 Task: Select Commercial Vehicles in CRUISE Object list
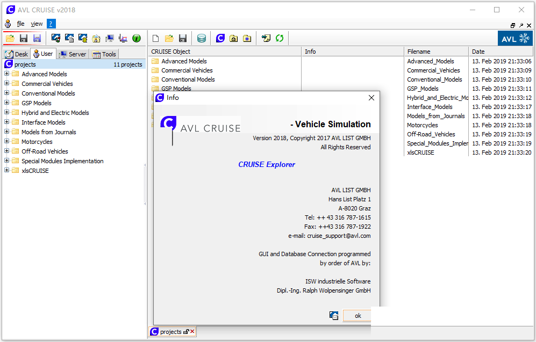pyautogui.click(x=187, y=70)
